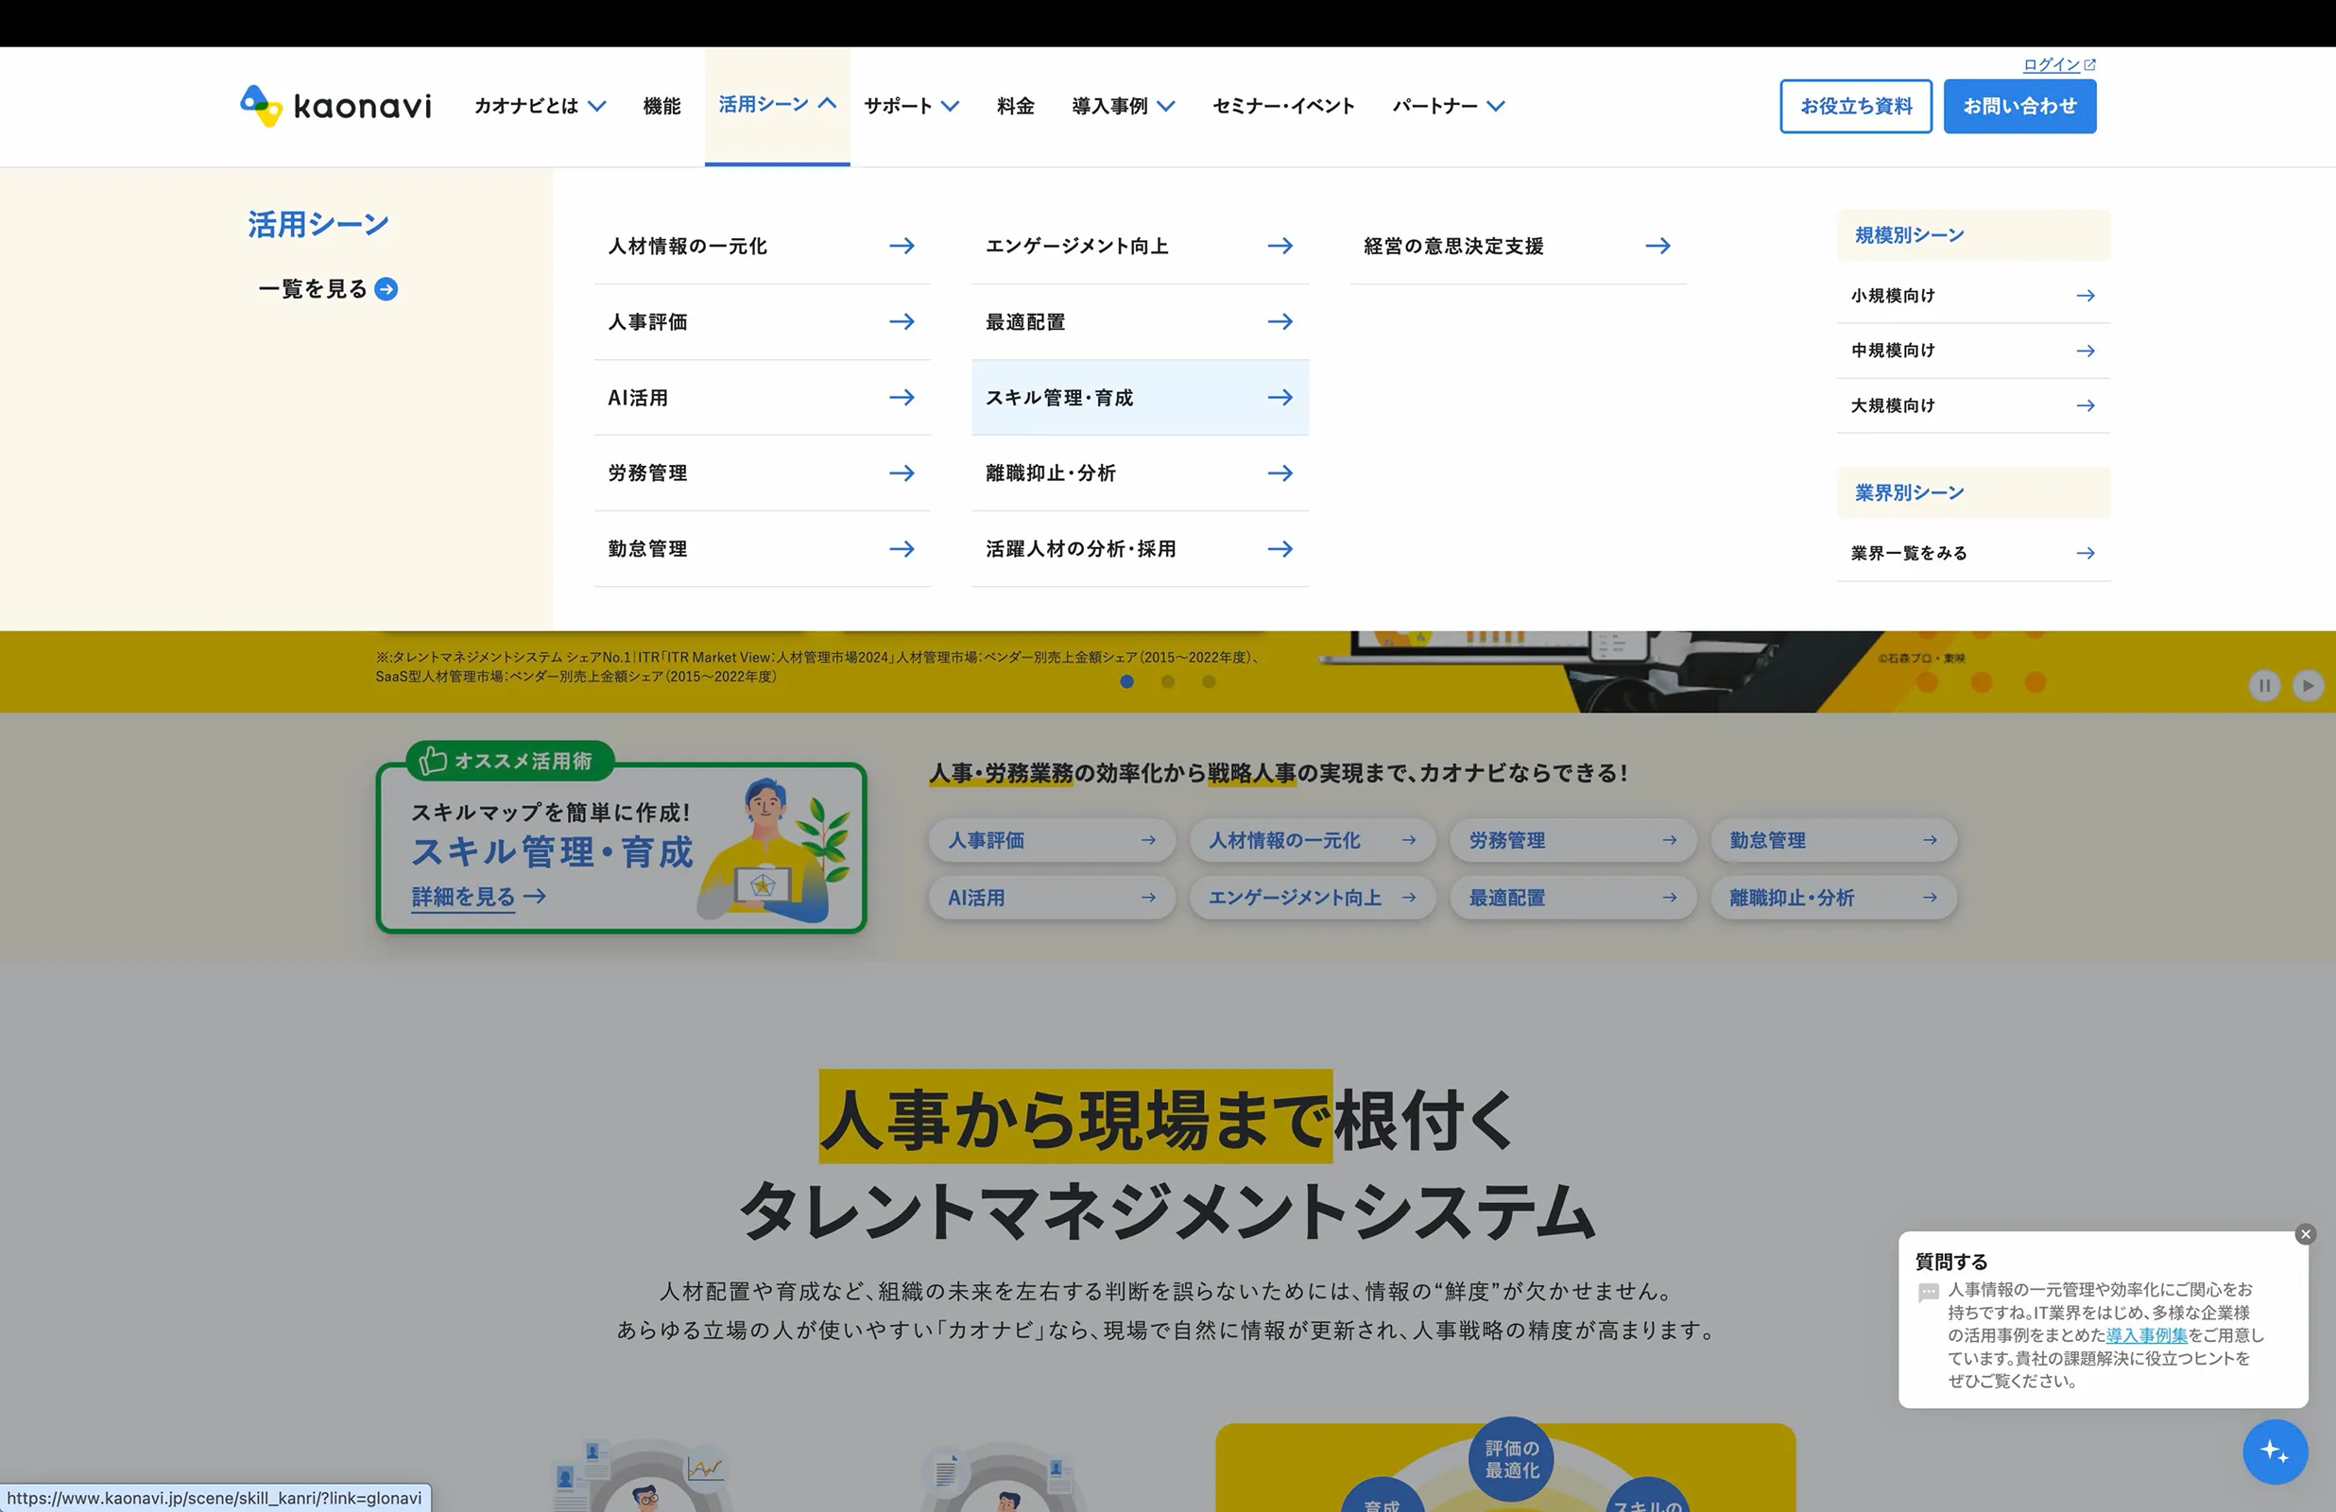Viewport: 2336px width, 1512px height.
Task: Click the 労務管理 pill button below the banner
Action: click(x=1572, y=839)
